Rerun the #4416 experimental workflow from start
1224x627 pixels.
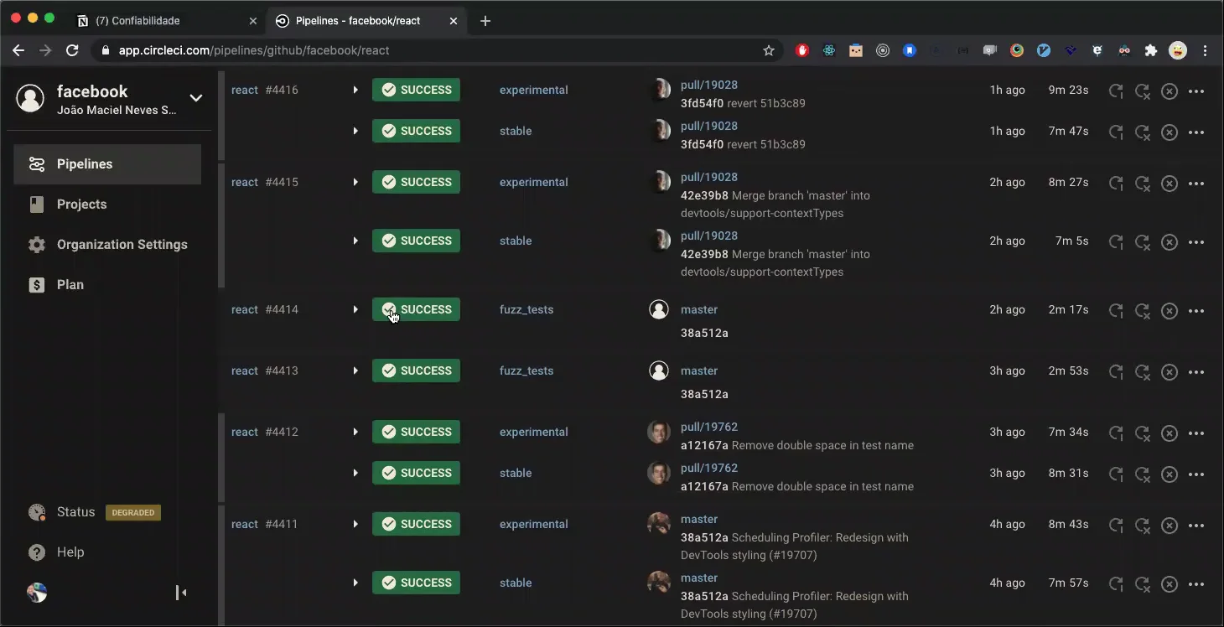[1115, 91]
